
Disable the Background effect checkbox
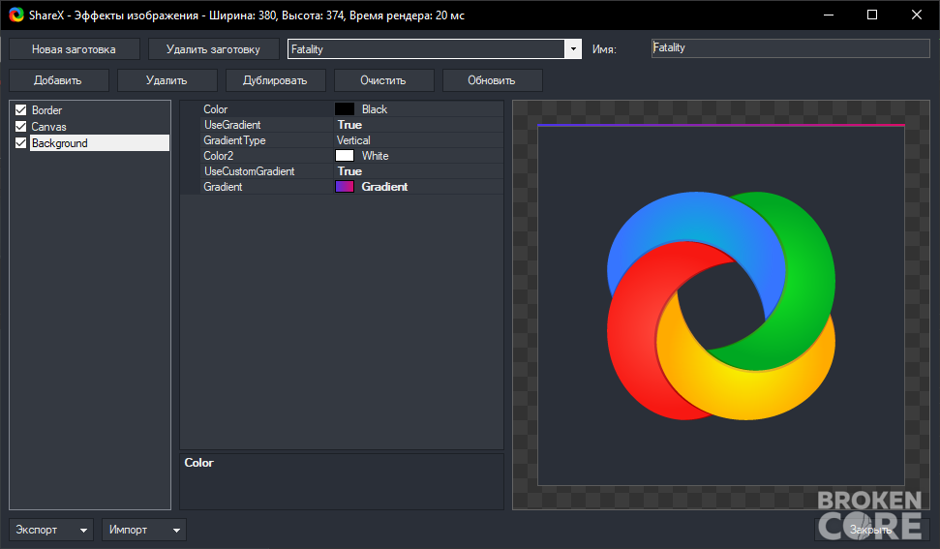(21, 142)
